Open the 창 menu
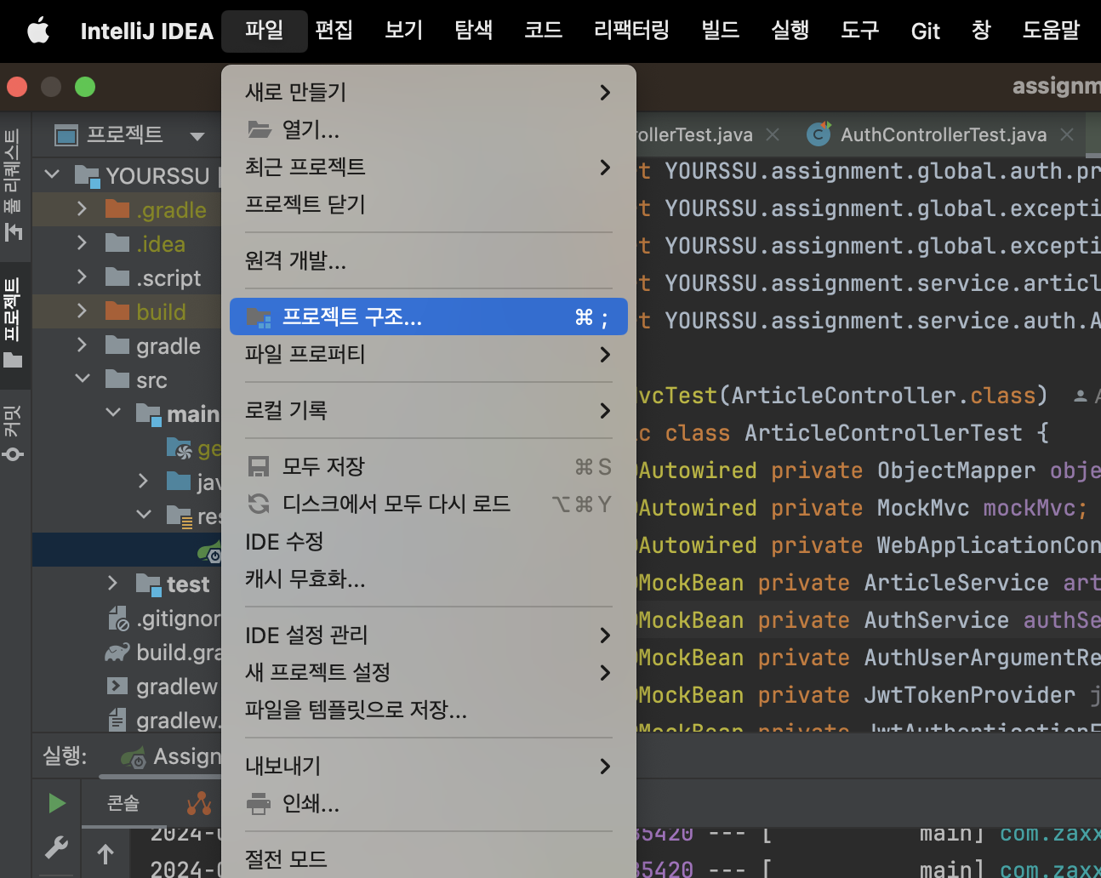The height and width of the screenshot is (878, 1101). 981,31
